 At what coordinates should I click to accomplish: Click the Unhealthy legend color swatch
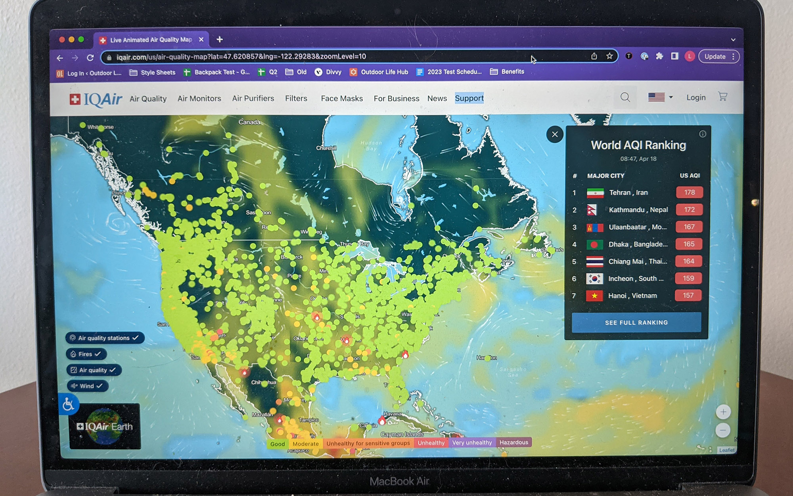point(431,443)
